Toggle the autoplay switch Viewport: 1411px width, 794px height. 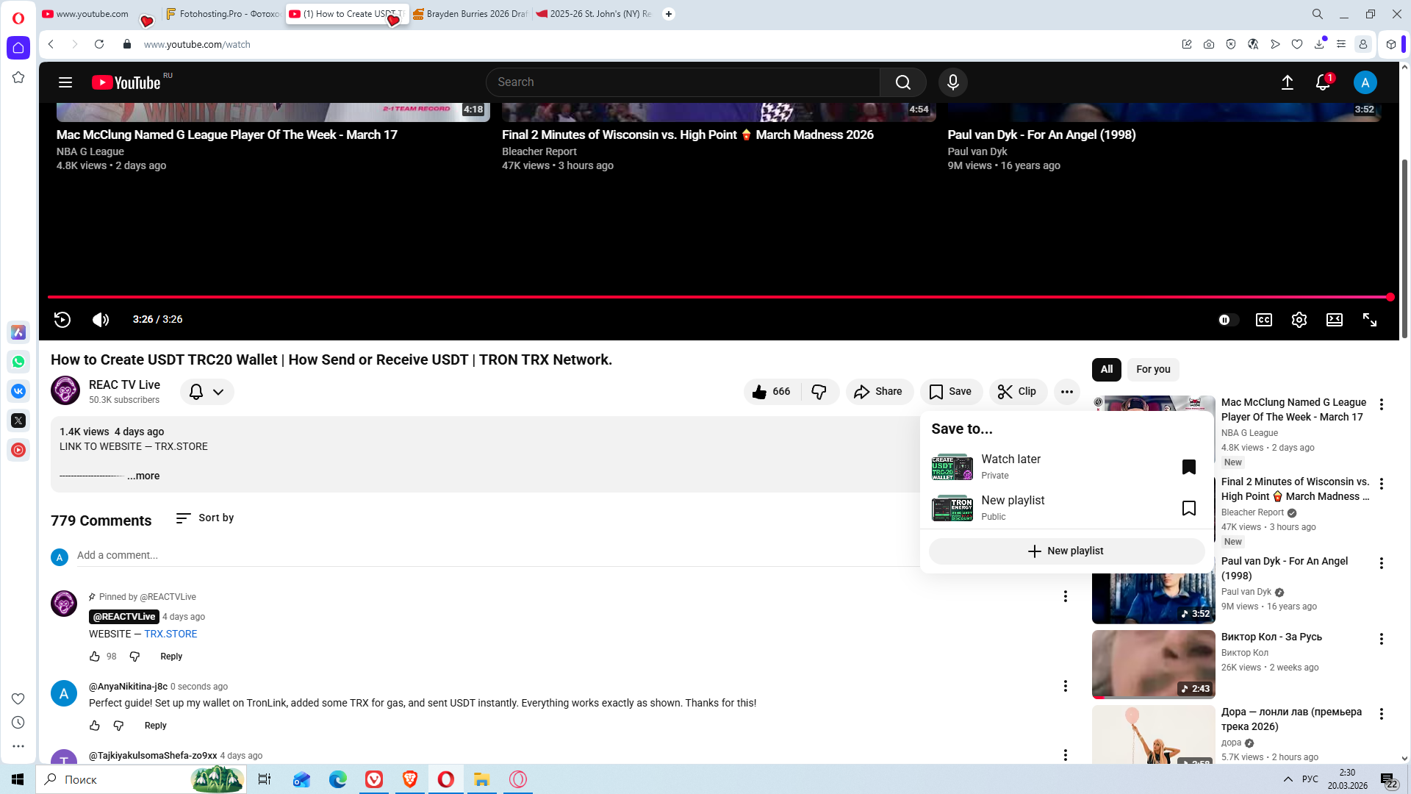1228,320
